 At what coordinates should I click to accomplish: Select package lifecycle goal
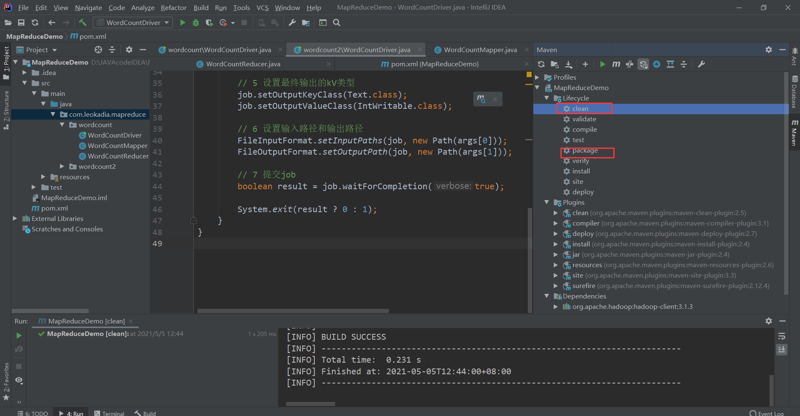(585, 150)
